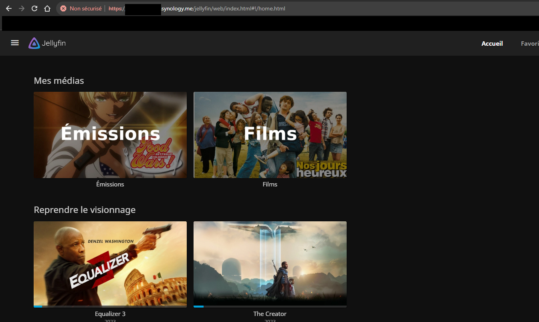Screen dimensions: 539x322
Task: Click the Jellyfin logo in the header
Action: pyautogui.click(x=47, y=43)
